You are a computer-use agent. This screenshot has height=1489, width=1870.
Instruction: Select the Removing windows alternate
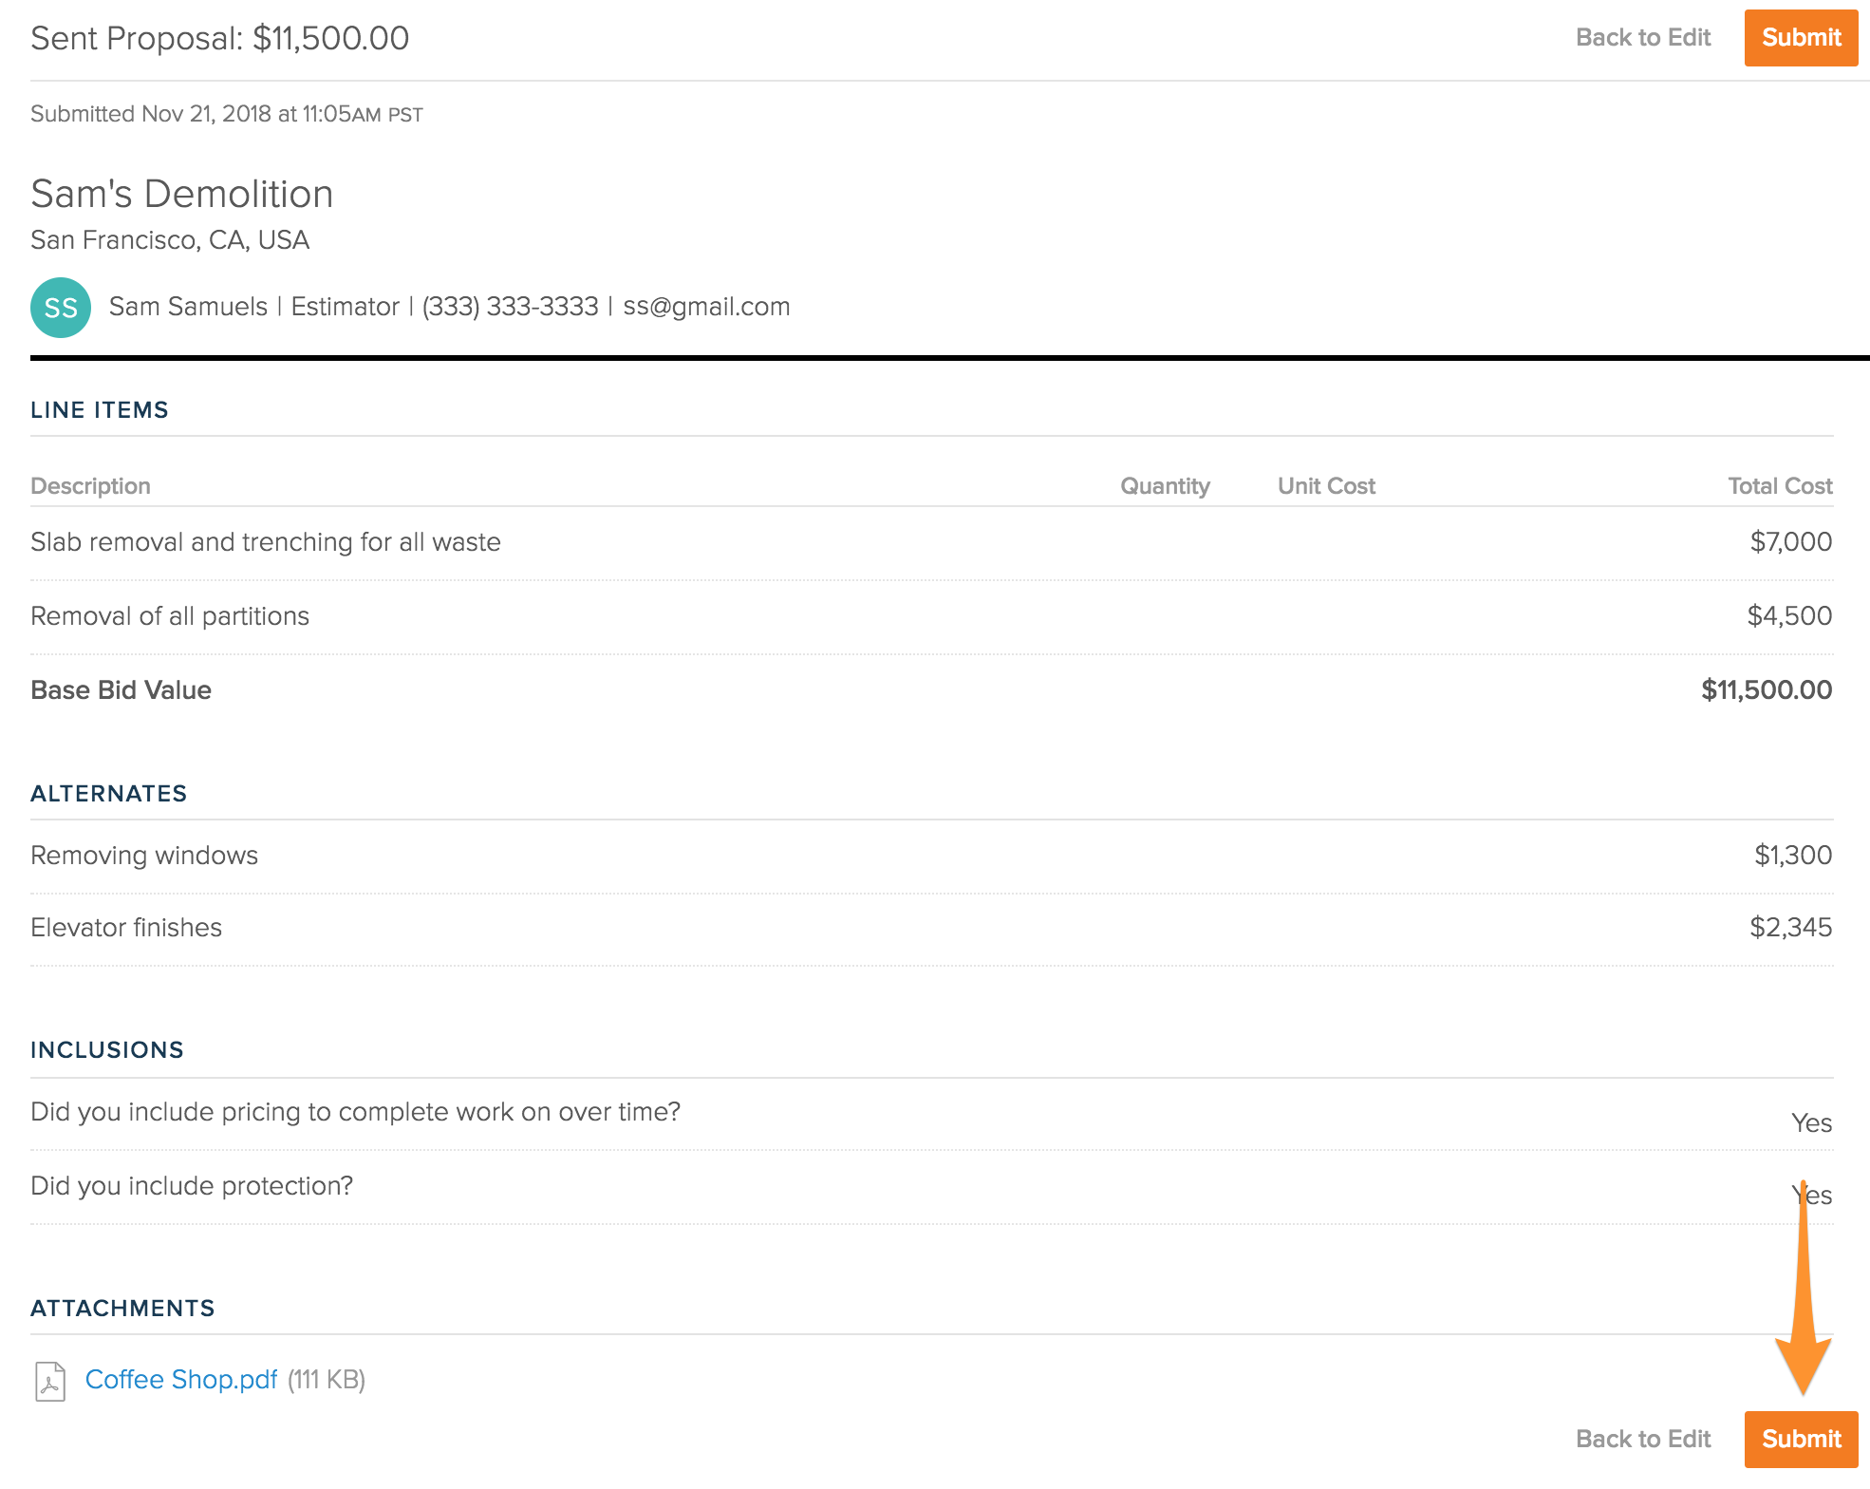click(144, 856)
